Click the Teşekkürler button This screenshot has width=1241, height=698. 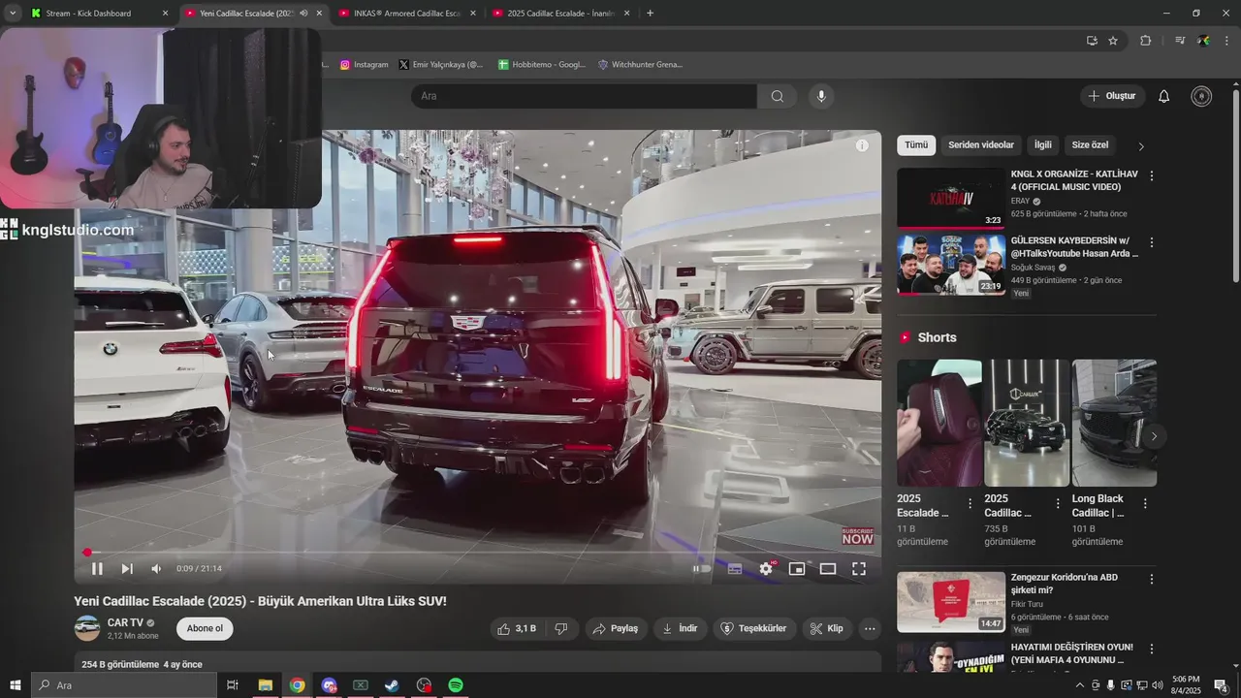coord(754,628)
